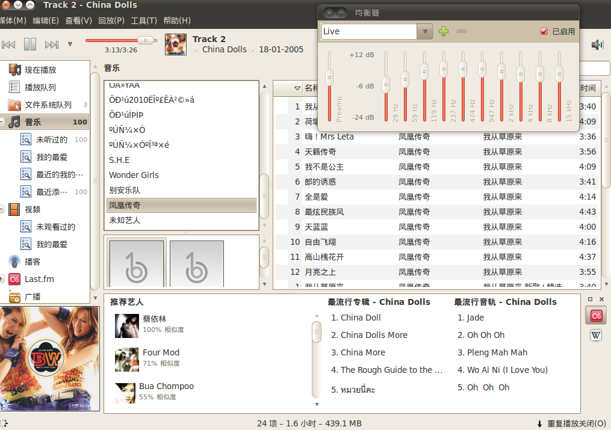611x430 pixels.
Task: Open recommended artist Four Mod
Action: [x=161, y=352]
